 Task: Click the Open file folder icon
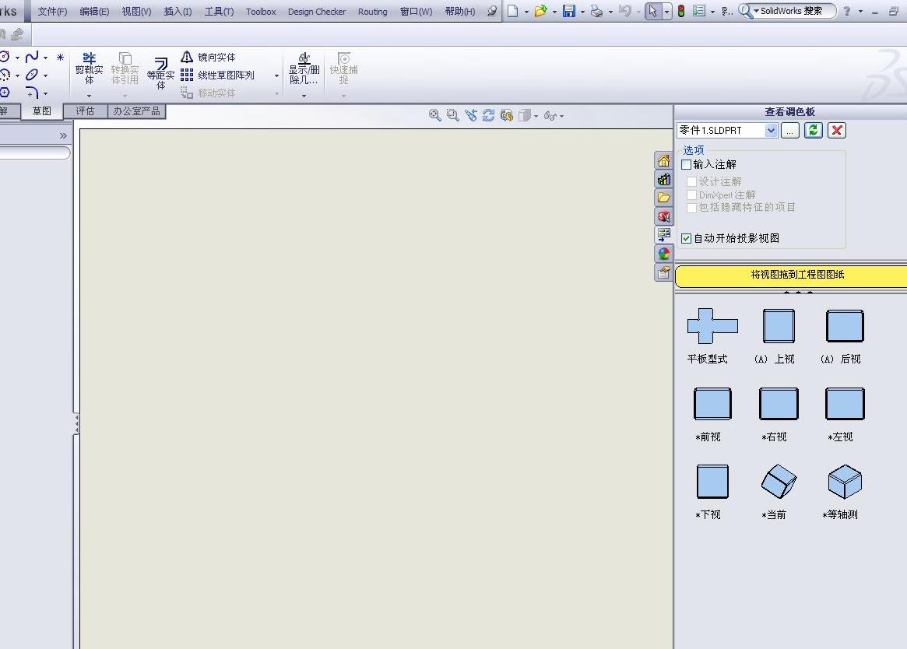coord(540,11)
